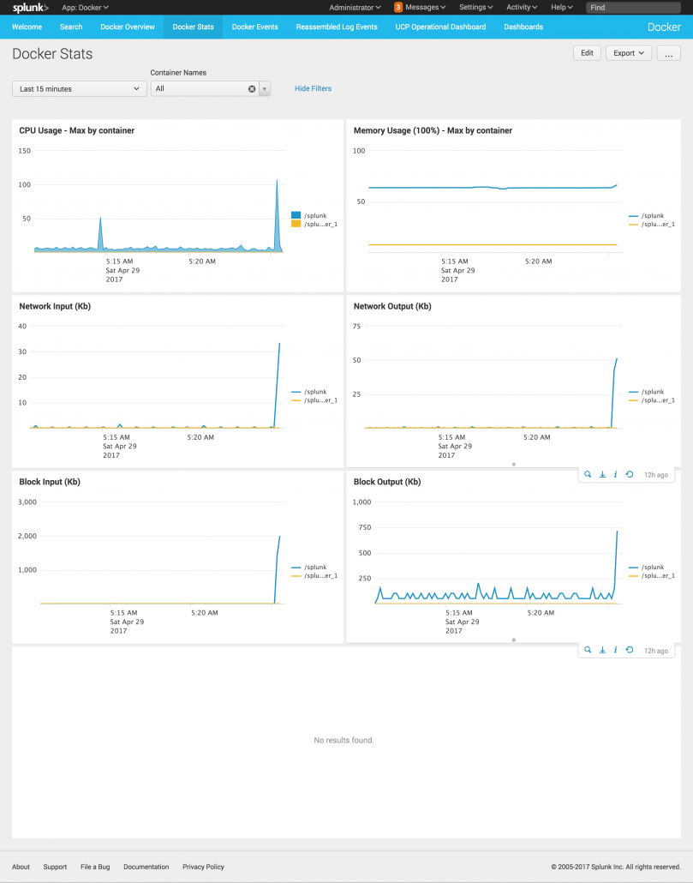Open the Settings menu in top bar
693x883 pixels.
pos(475,8)
